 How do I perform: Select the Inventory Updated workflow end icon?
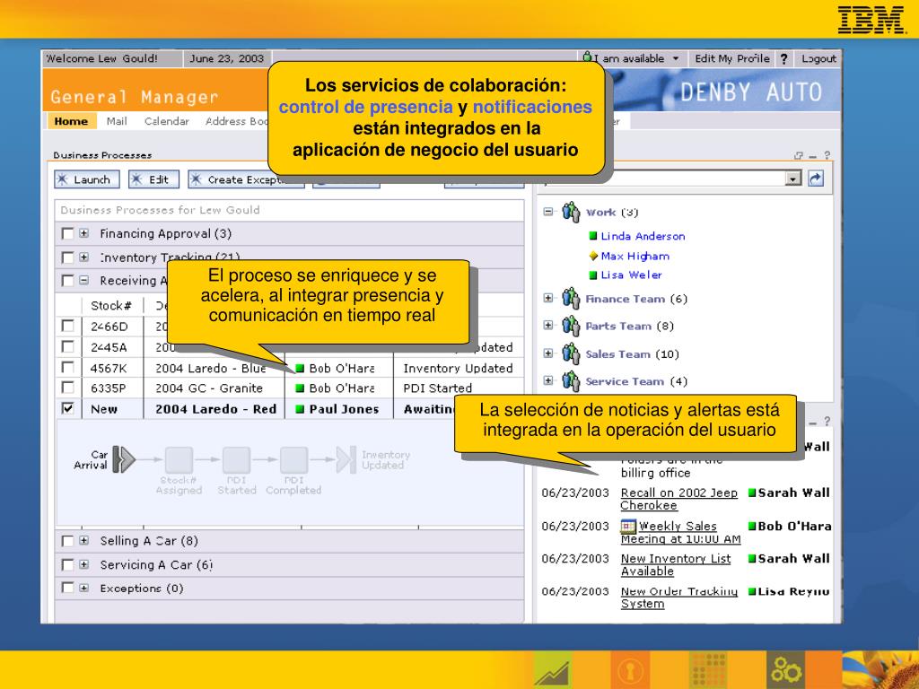tap(346, 460)
